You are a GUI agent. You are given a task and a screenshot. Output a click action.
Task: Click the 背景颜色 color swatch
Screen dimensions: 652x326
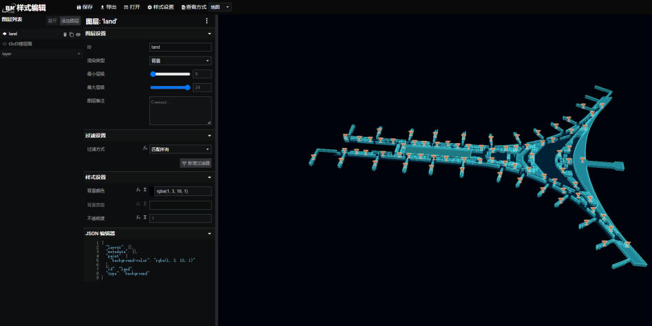(153, 191)
